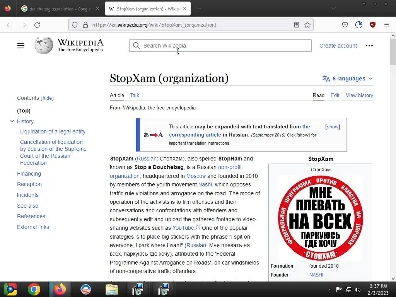This screenshot has width=396, height=297.
Task: Click the padlock site security icon
Action: point(85,25)
